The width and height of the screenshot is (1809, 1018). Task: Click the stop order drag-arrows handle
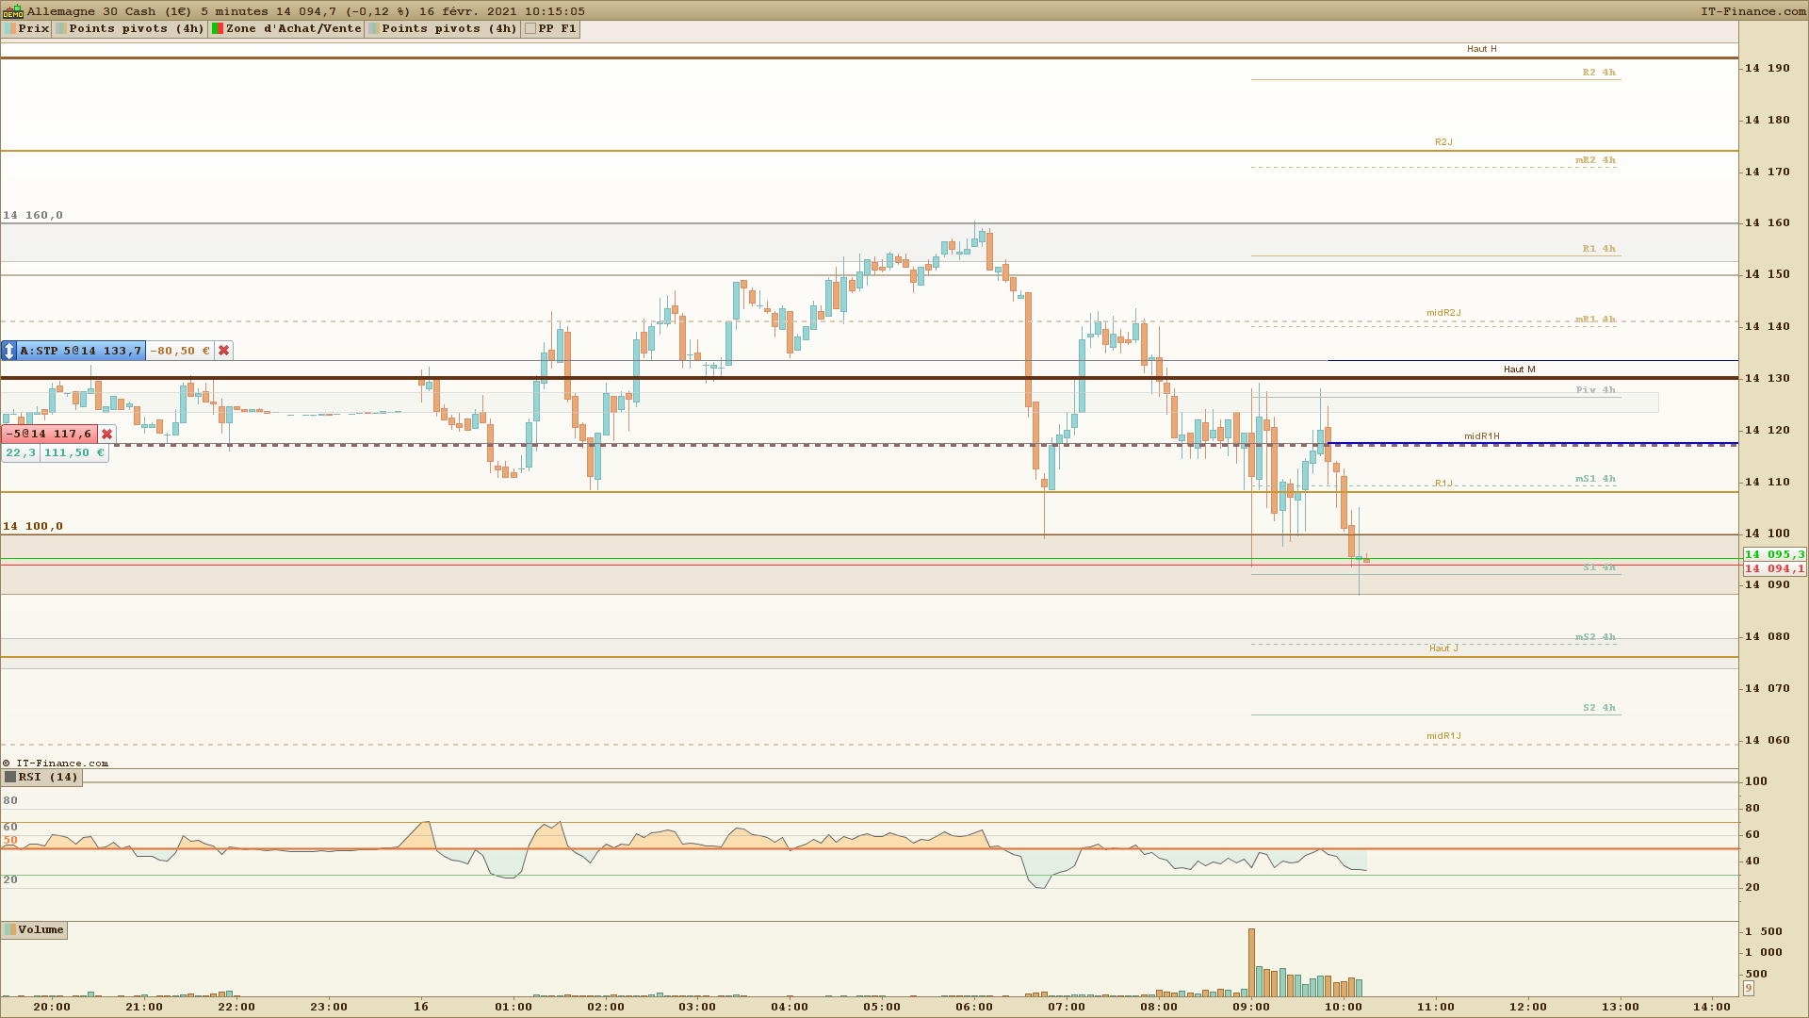(x=9, y=351)
